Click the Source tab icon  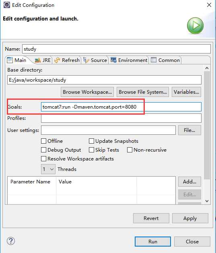coord(86,60)
